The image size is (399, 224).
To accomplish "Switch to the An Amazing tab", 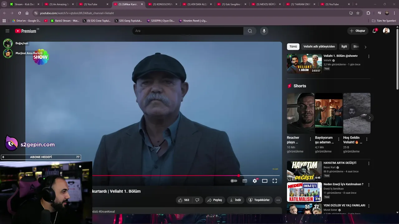I will pos(59,4).
